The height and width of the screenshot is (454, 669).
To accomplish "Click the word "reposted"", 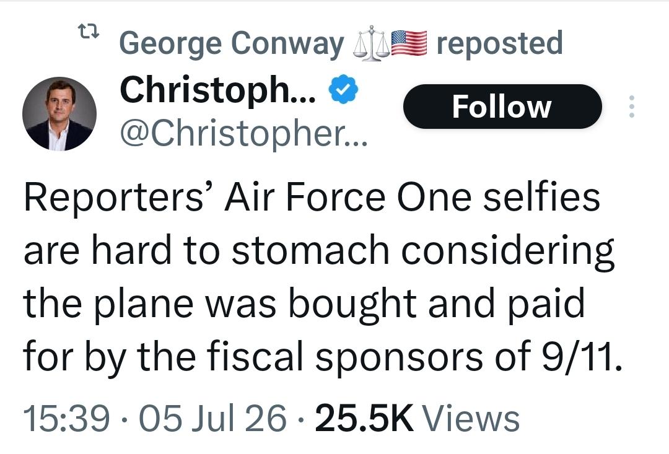I will pyautogui.click(x=500, y=43).
